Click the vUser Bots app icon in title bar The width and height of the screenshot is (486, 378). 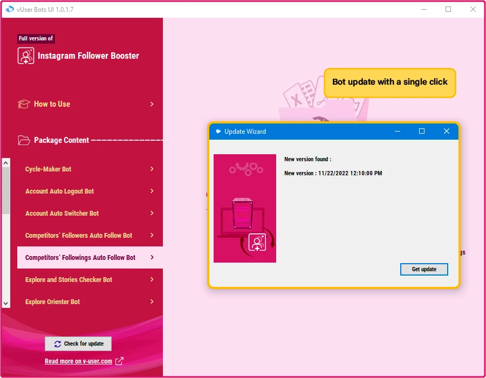pos(10,9)
